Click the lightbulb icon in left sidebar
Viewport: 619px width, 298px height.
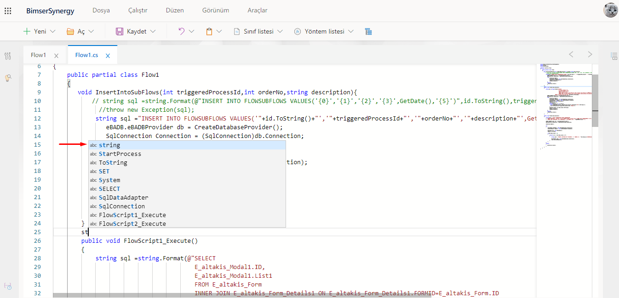(x=8, y=78)
